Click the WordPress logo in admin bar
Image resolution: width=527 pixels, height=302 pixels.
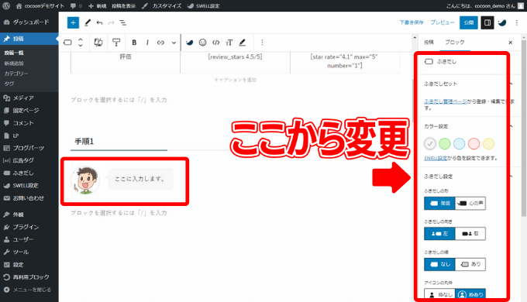coord(6,5)
